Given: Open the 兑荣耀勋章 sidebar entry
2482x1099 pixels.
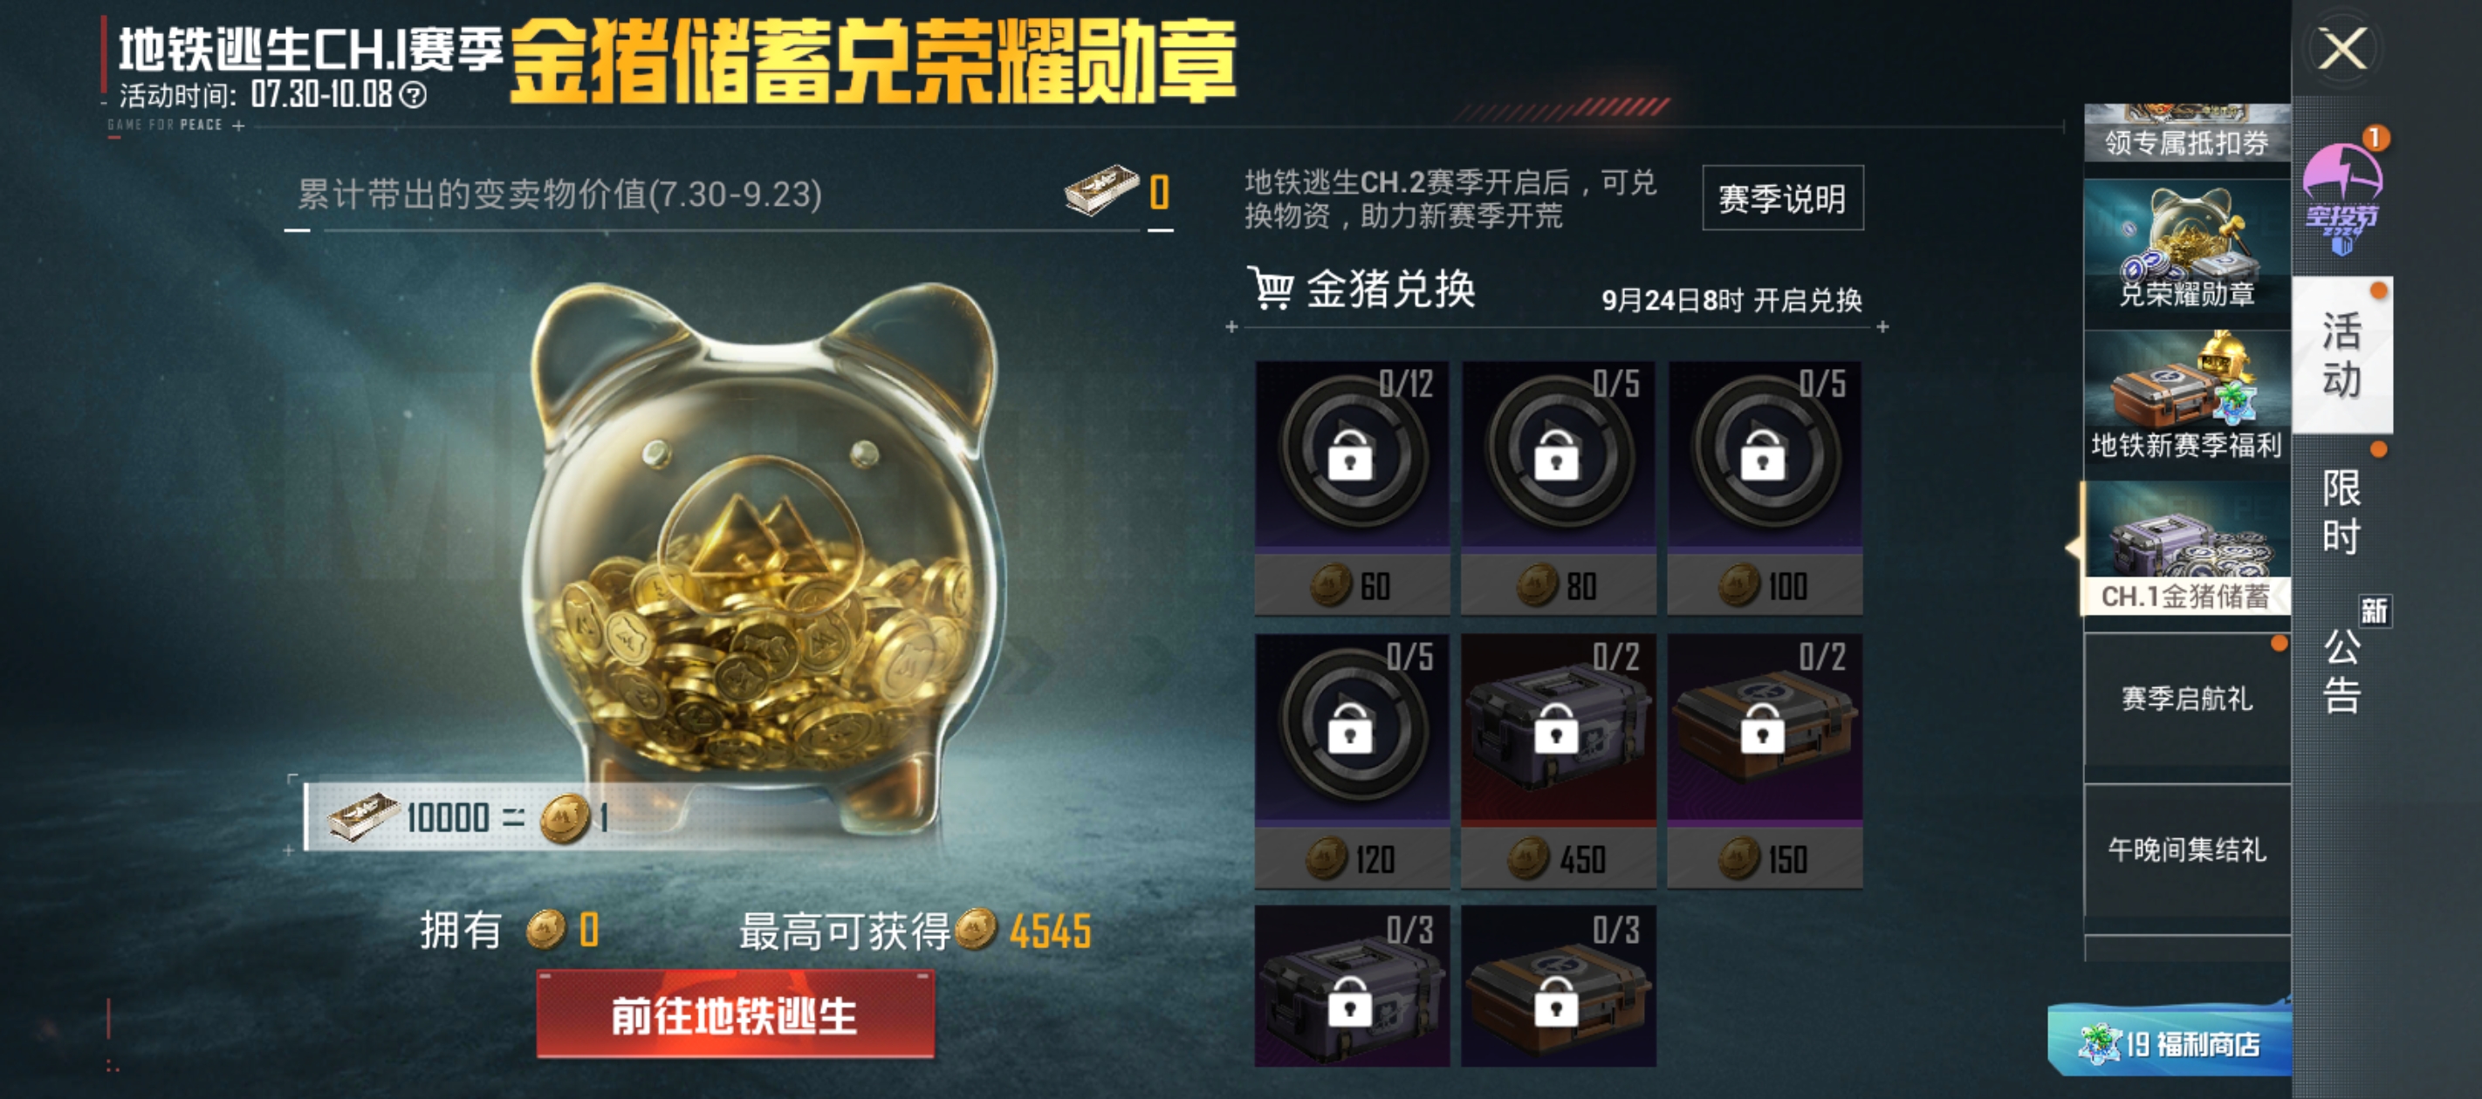Looking at the screenshot, I should tap(2186, 255).
